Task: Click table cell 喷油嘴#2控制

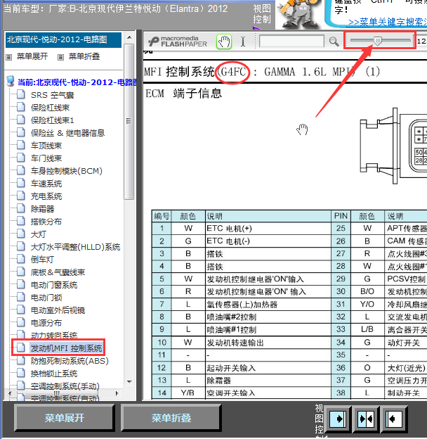Action: point(268,317)
